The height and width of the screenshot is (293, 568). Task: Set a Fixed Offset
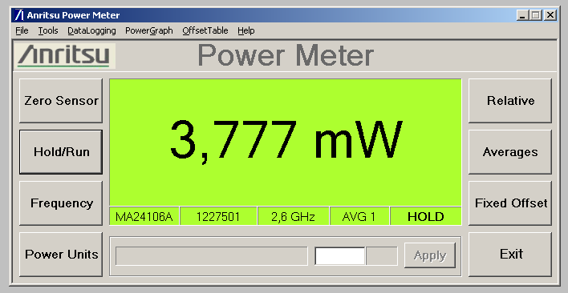(x=510, y=203)
